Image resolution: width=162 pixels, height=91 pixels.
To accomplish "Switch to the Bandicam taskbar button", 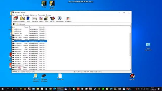I will tap(129, 89).
